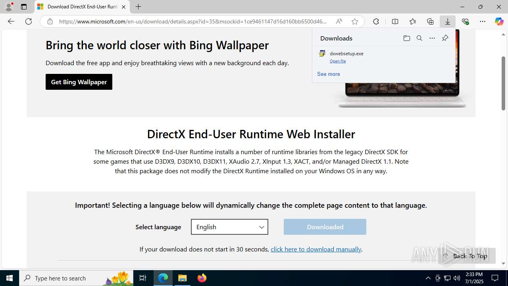Open File Explorer on taskbar
Screen dimensions: 508x286
183,278
